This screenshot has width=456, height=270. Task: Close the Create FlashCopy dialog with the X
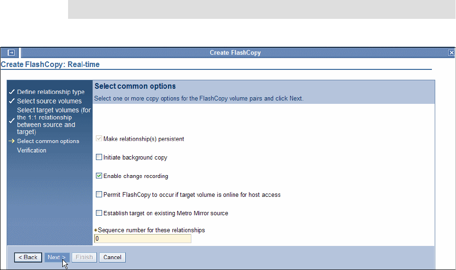tap(451, 53)
